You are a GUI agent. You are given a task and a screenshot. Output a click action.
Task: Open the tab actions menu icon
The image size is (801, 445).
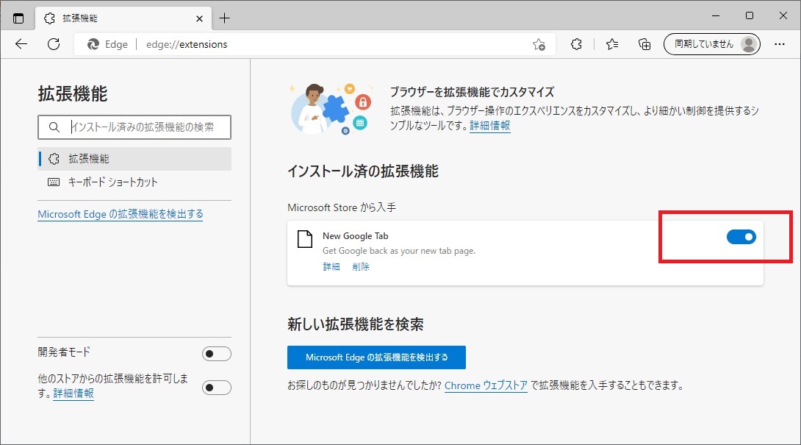(x=18, y=18)
